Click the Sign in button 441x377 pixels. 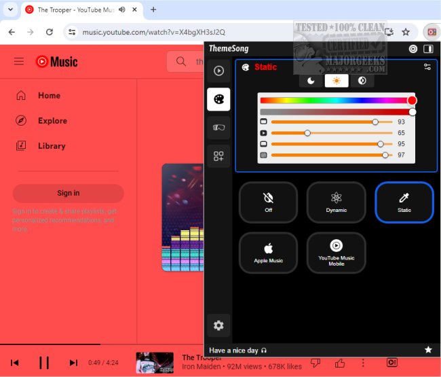tap(68, 193)
